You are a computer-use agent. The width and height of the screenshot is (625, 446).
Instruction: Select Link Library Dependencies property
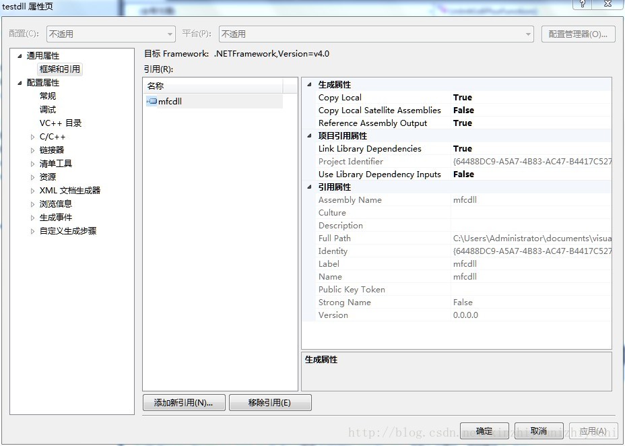[x=463, y=148]
